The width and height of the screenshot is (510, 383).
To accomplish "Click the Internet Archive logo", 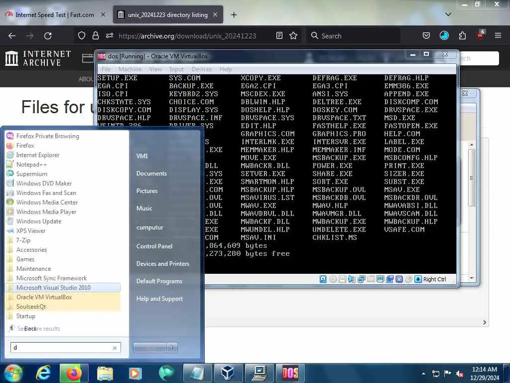I will coord(38,58).
